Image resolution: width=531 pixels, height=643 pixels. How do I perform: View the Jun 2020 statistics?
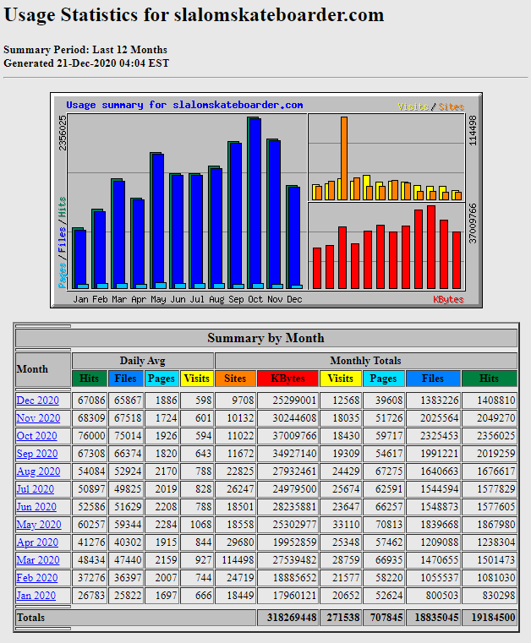click(36, 507)
